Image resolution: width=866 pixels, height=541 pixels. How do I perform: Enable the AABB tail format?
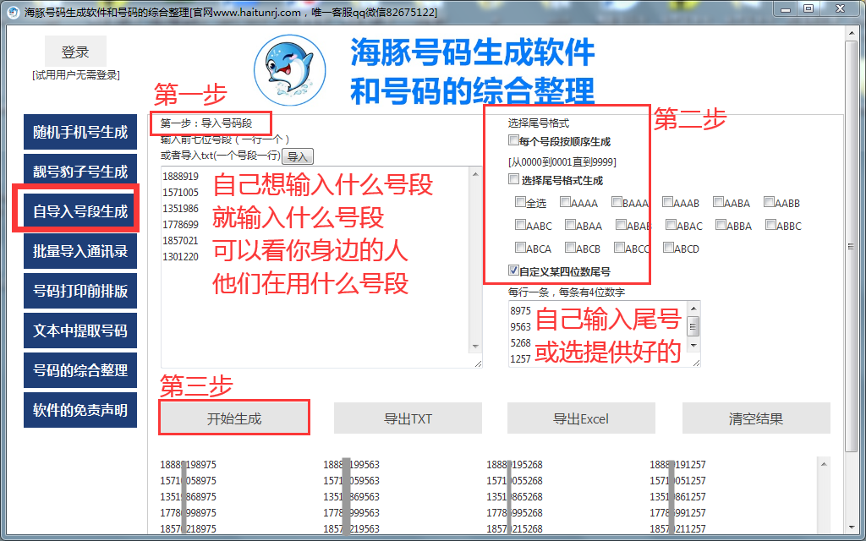(x=770, y=203)
